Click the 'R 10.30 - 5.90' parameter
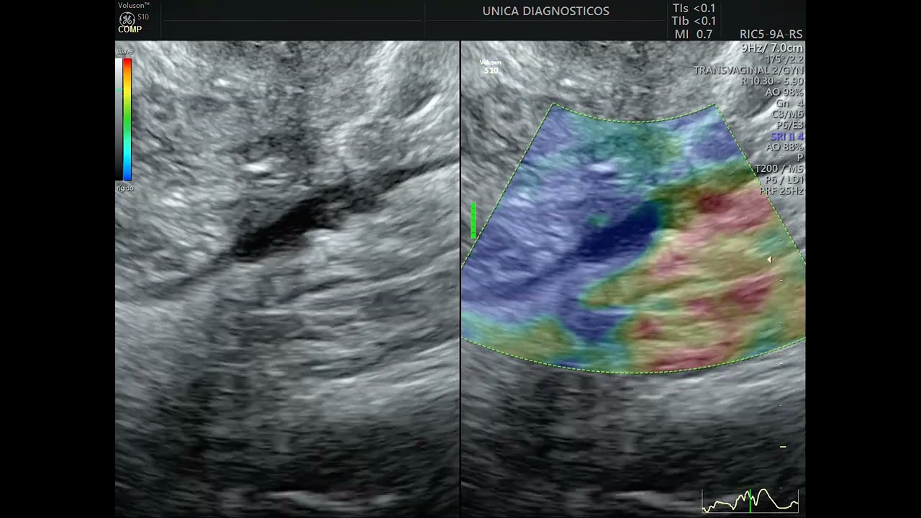The width and height of the screenshot is (921, 518). point(772,81)
